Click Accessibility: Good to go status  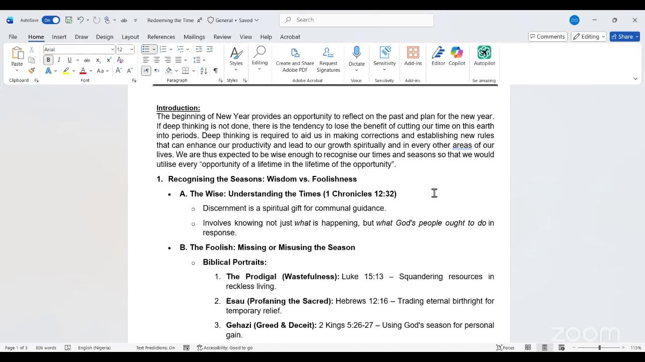[x=225, y=347]
